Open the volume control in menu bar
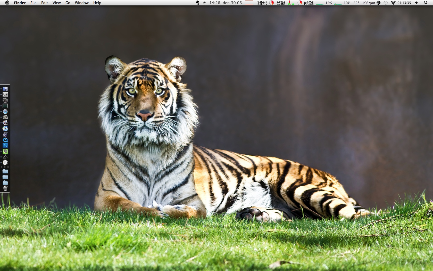 (x=416, y=3)
